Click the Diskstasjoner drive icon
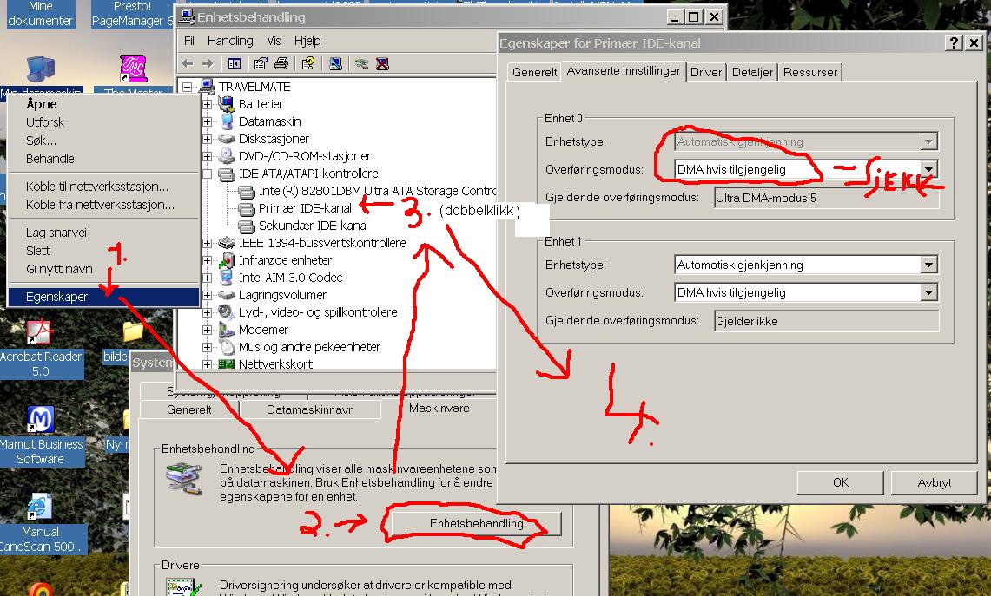The image size is (991, 596). 227,139
